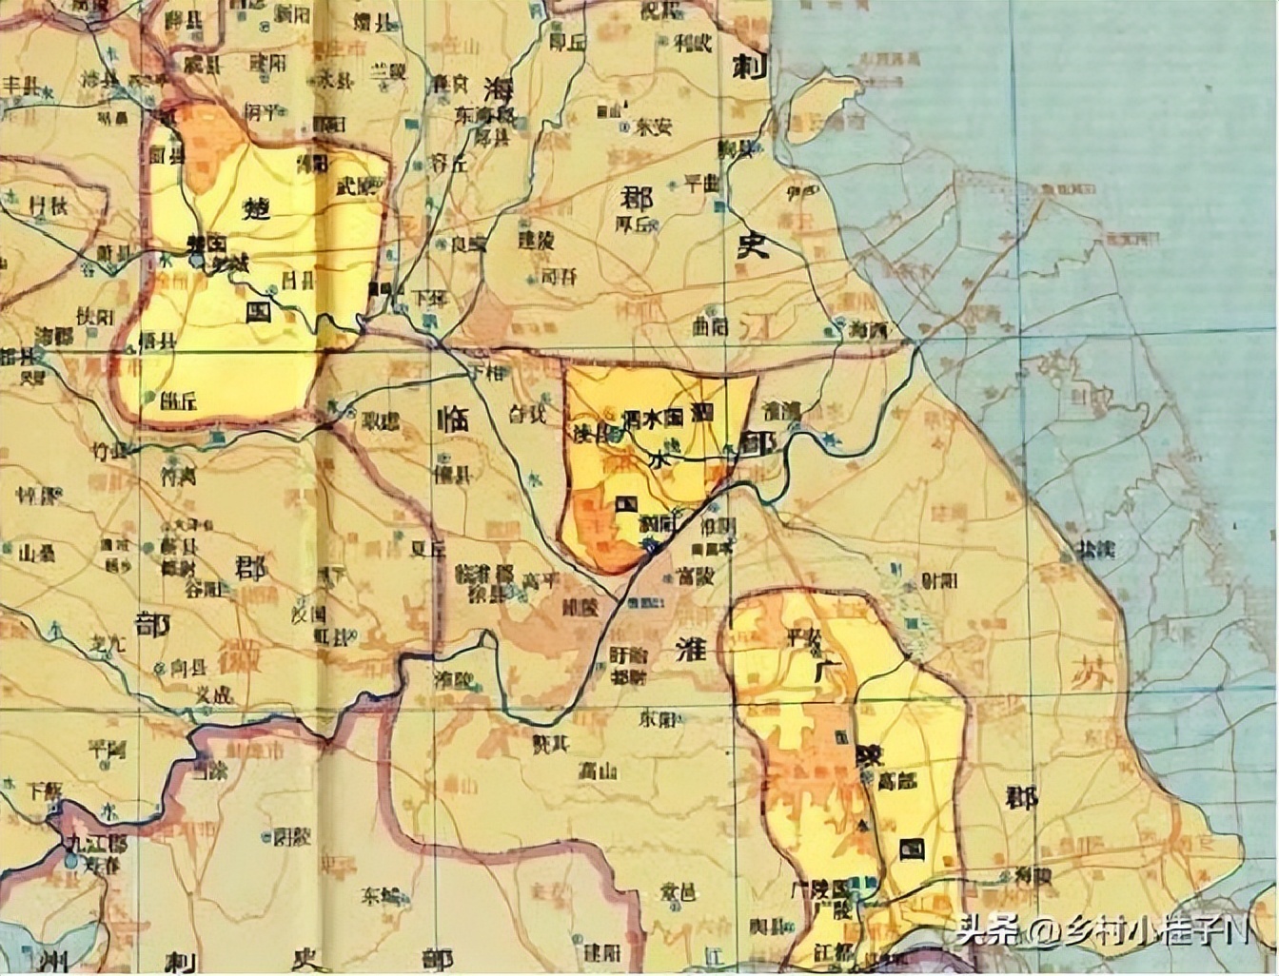
Task: Click the 高山 place name
Action: pyautogui.click(x=598, y=772)
